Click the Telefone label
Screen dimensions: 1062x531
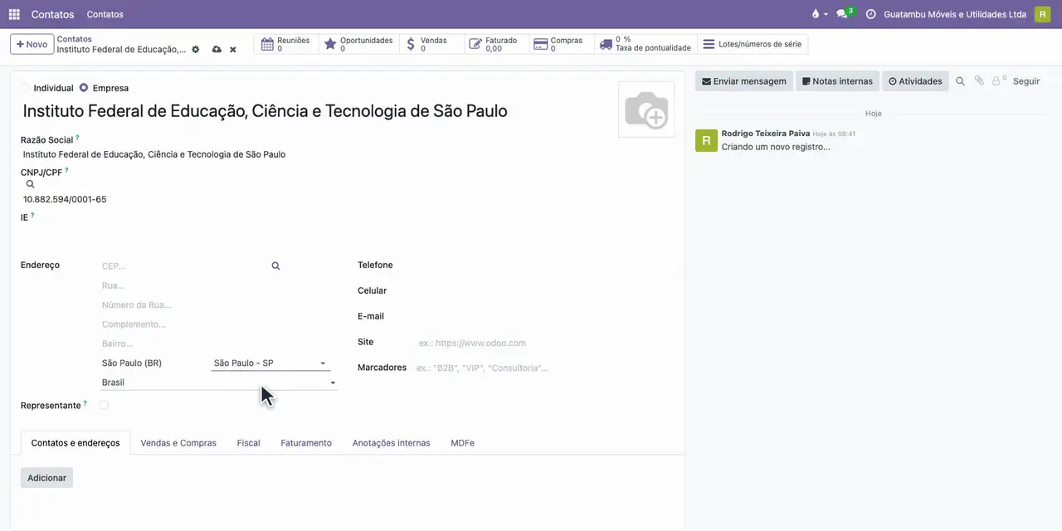[x=375, y=265]
